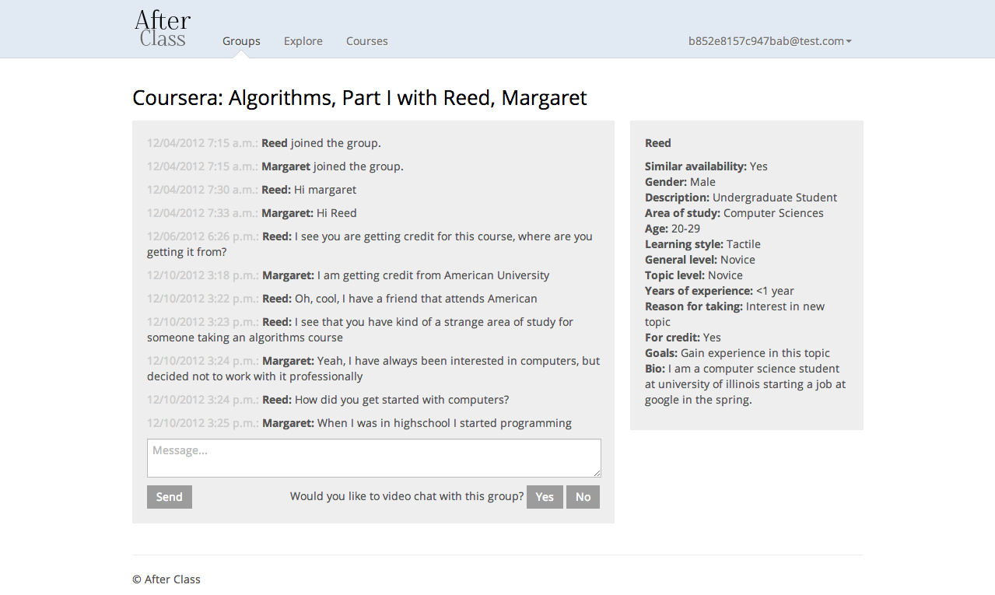
Task: Select Reed's name in the profile panel
Action: point(657,143)
